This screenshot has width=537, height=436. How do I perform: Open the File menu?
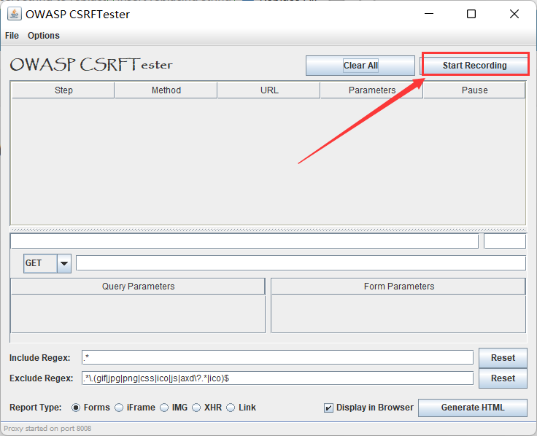point(12,36)
